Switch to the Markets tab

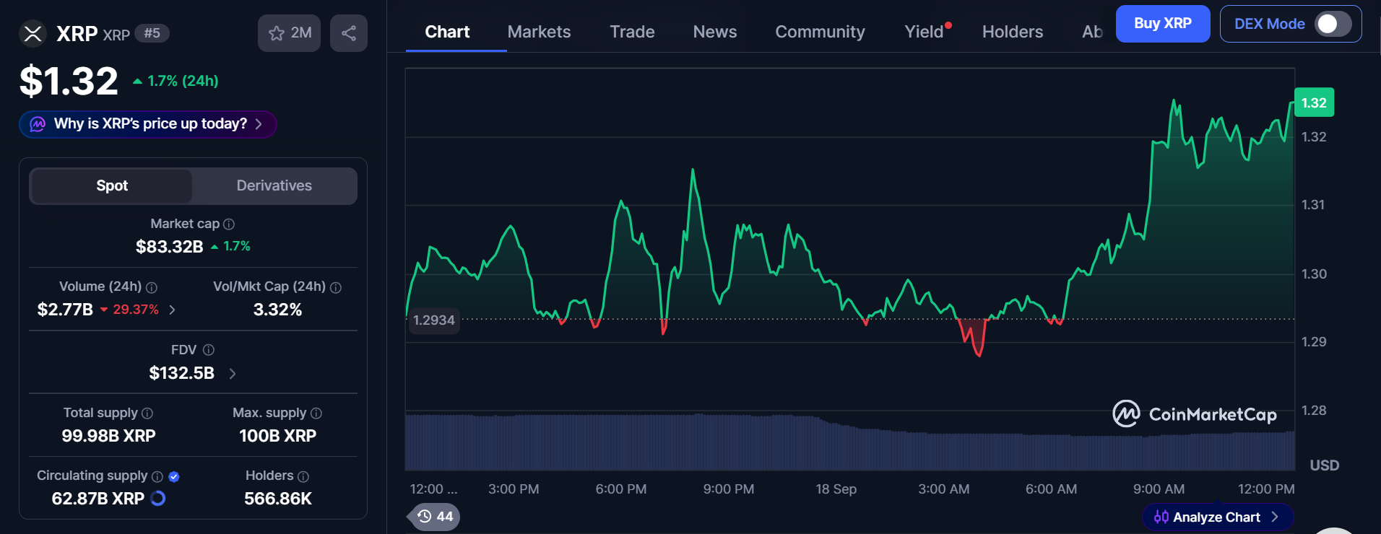[x=539, y=32]
